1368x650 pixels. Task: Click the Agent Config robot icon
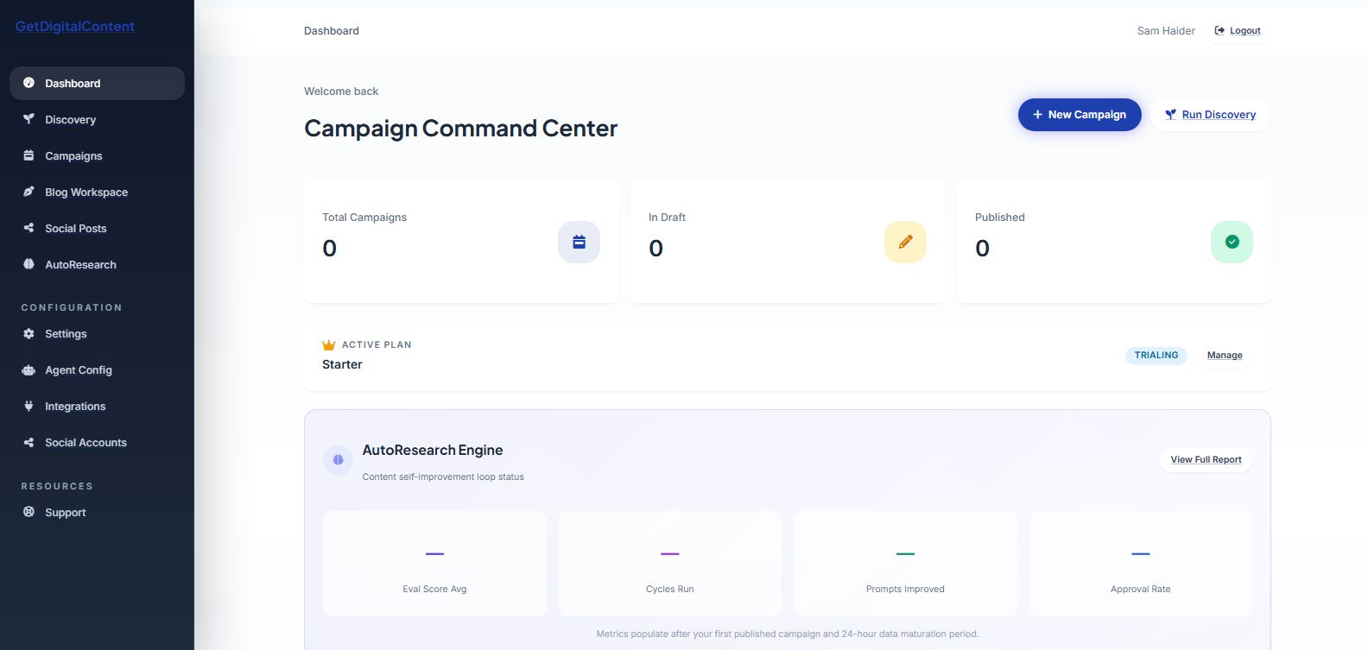(x=28, y=369)
